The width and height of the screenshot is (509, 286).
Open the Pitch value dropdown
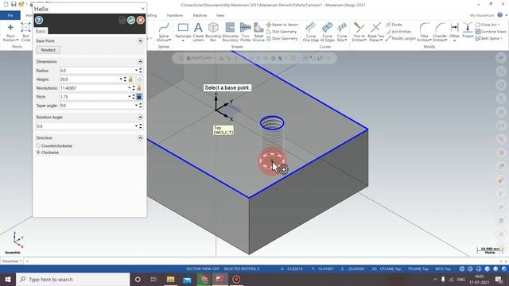(x=129, y=97)
